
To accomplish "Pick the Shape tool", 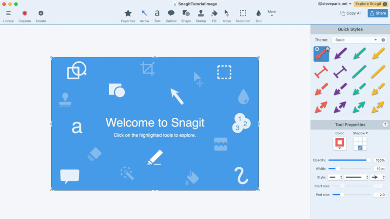I will (186, 17).
